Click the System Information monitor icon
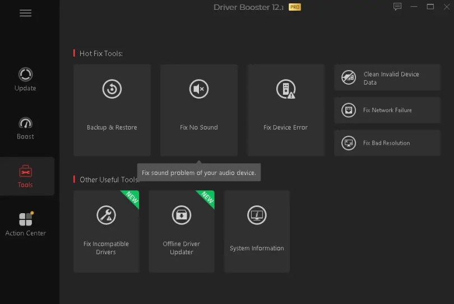This screenshot has width=454, height=304. pyautogui.click(x=257, y=215)
